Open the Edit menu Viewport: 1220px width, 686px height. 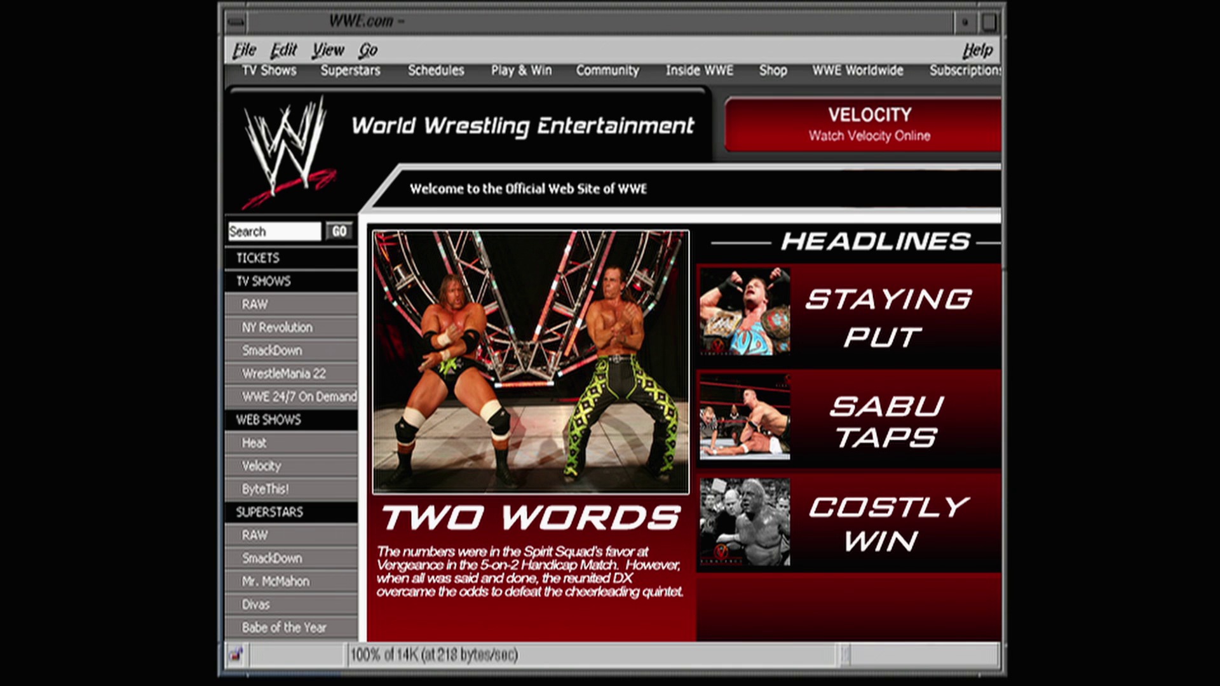pos(283,50)
